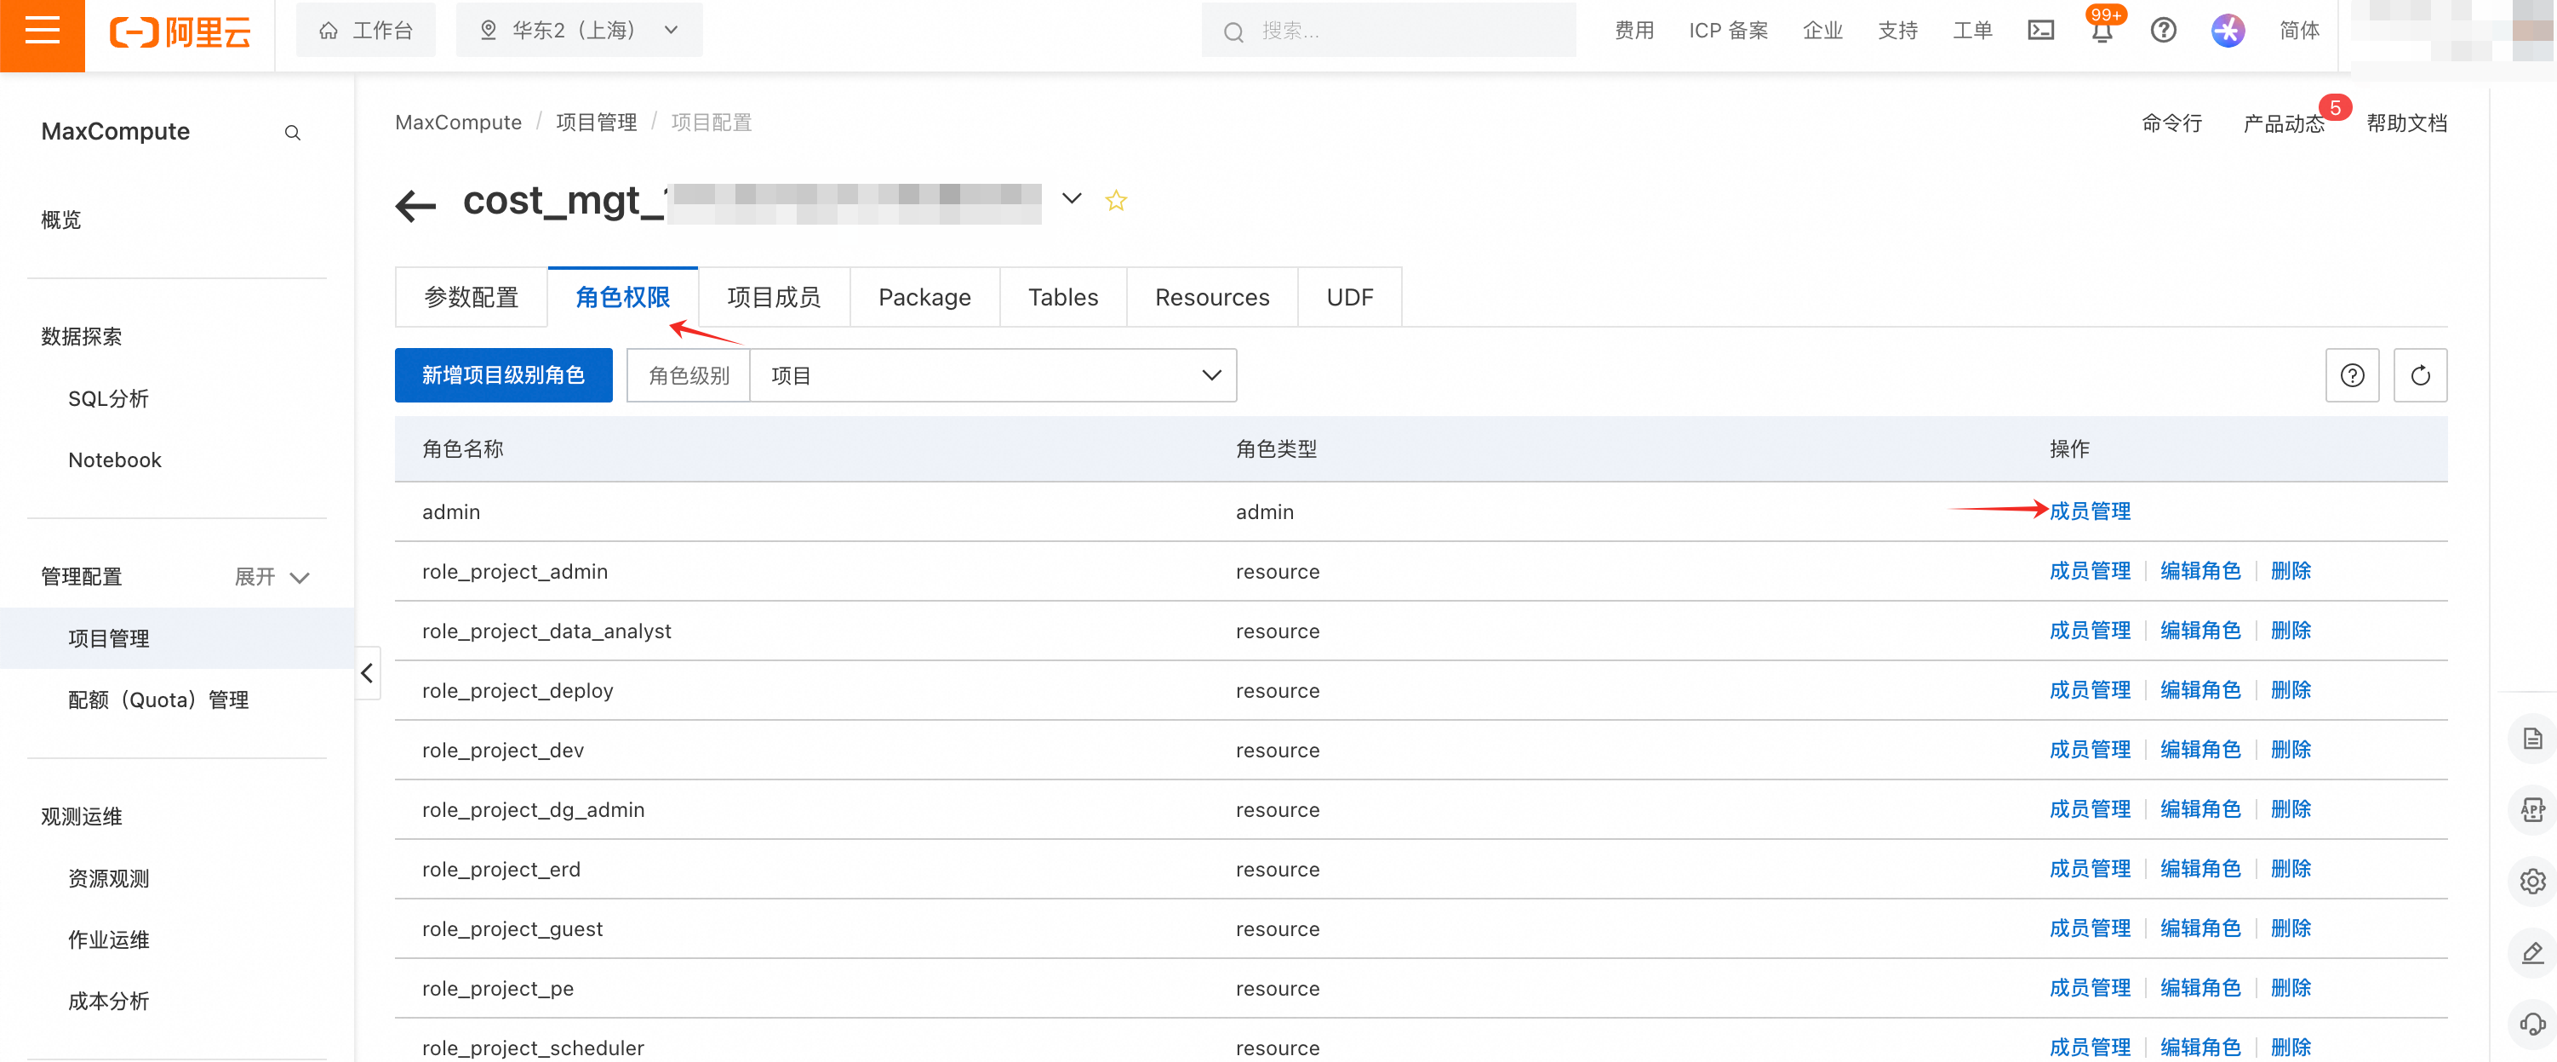
Task: Open the 支持 menu
Action: pos(1898,31)
